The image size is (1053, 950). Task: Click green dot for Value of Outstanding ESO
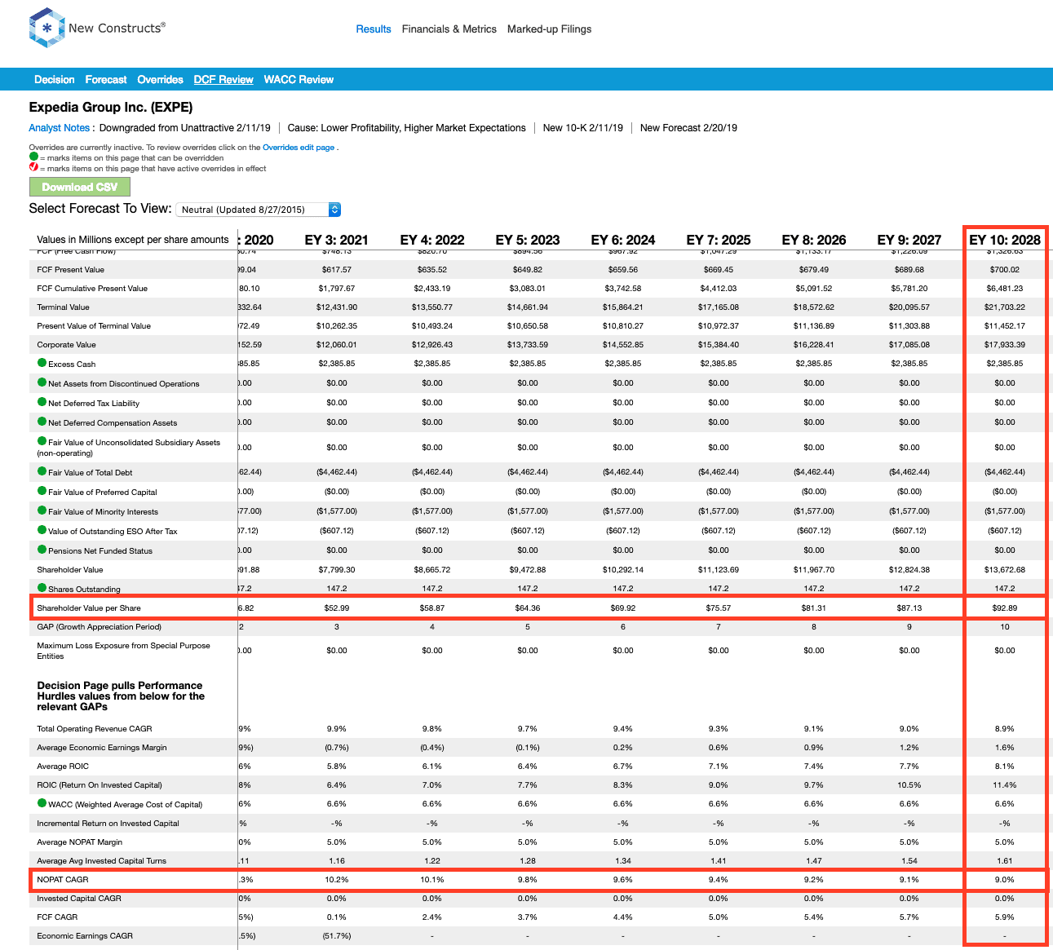pyautogui.click(x=42, y=530)
